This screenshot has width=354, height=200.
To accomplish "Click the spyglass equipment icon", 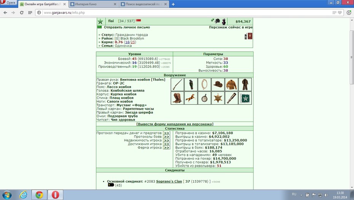I will click(231, 98).
